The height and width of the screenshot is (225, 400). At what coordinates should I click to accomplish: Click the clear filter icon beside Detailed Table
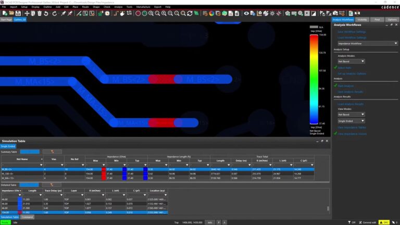[52, 185]
